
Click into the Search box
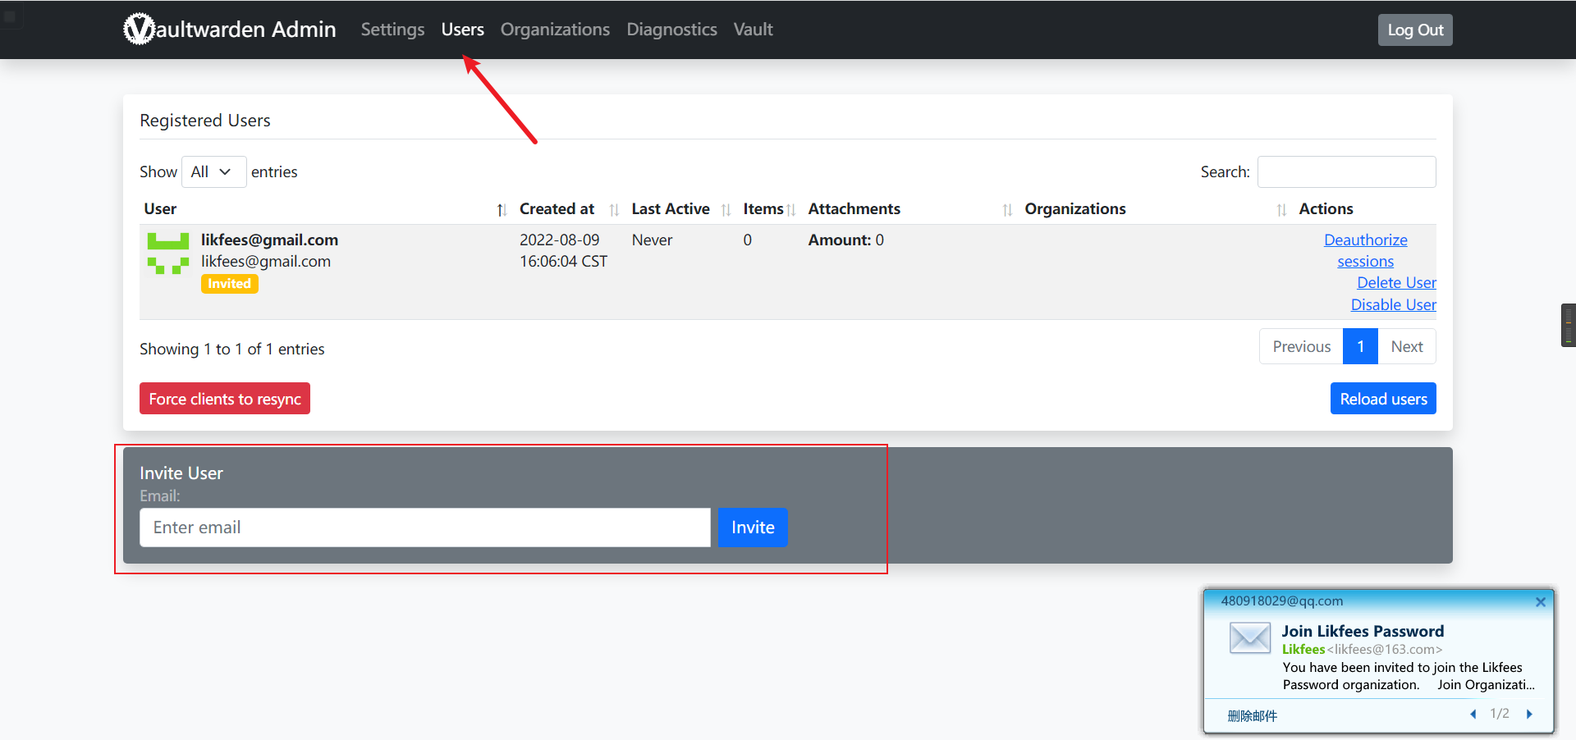click(1346, 171)
